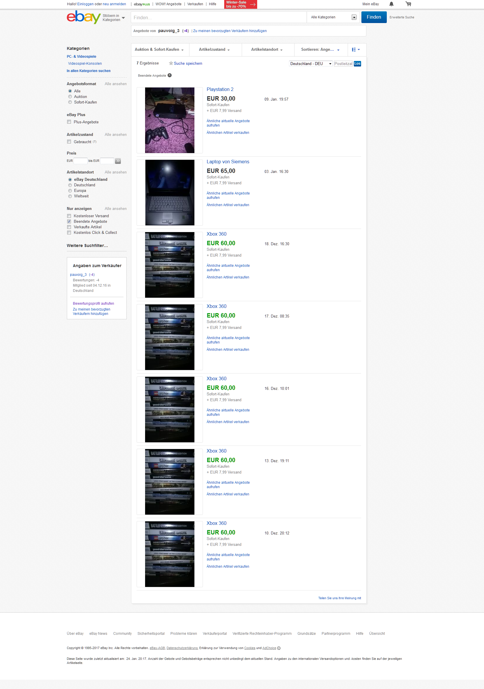Click the main Finden search input field
This screenshot has width=484, height=689.
pyautogui.click(x=219, y=17)
